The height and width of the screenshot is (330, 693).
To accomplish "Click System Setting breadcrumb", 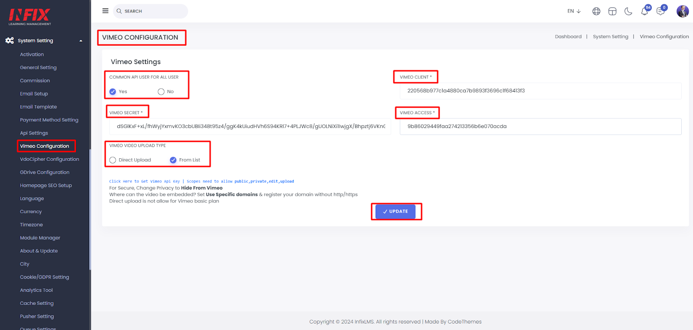I will (x=610, y=37).
